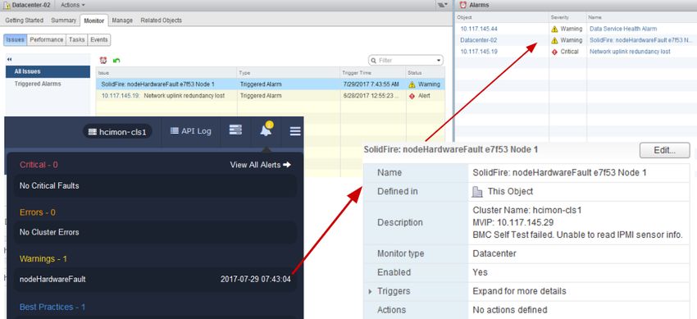This screenshot has height=319, width=697.
Task: Click the green refresh arrow icon
Action: (116, 61)
